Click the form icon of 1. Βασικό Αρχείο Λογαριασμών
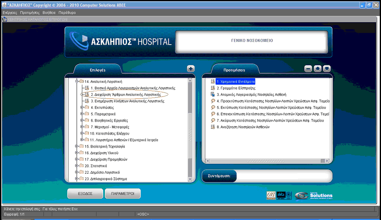381x220 pixels. tap(87, 88)
